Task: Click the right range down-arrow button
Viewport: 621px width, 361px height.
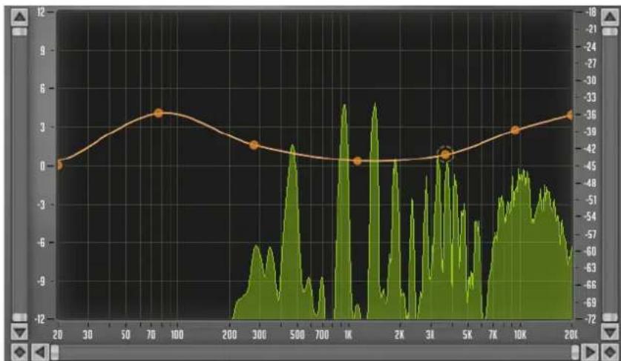Action: pos(610,331)
